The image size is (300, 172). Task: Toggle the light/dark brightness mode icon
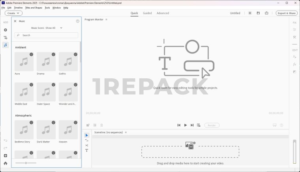pos(249,13)
